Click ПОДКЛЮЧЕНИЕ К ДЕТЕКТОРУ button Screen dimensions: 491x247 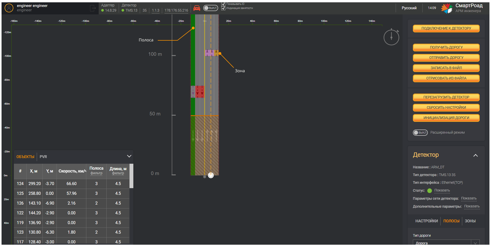[x=446, y=29]
